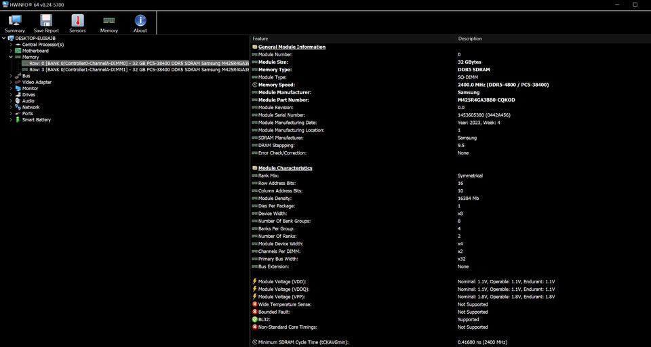651x347 pixels.
Task: Click the Module Voltage (VPP) lightning icon
Action: point(254,297)
